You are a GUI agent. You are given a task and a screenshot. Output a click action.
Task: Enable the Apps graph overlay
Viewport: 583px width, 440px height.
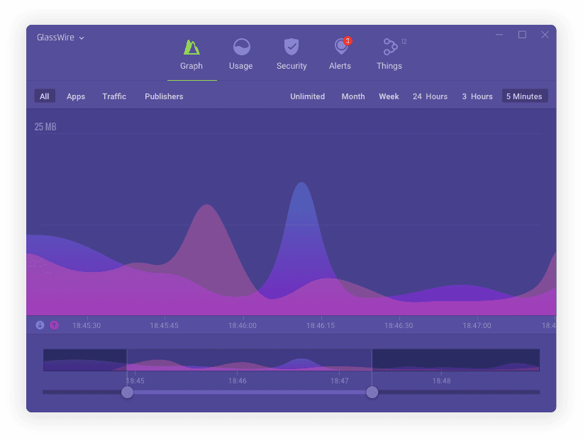click(x=76, y=96)
